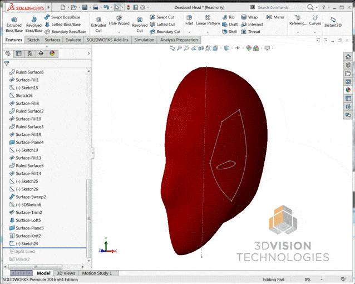Viewport: 355px width, 284px height.
Task: Select Surface-Fill1 in the feature tree
Action: 24,80
